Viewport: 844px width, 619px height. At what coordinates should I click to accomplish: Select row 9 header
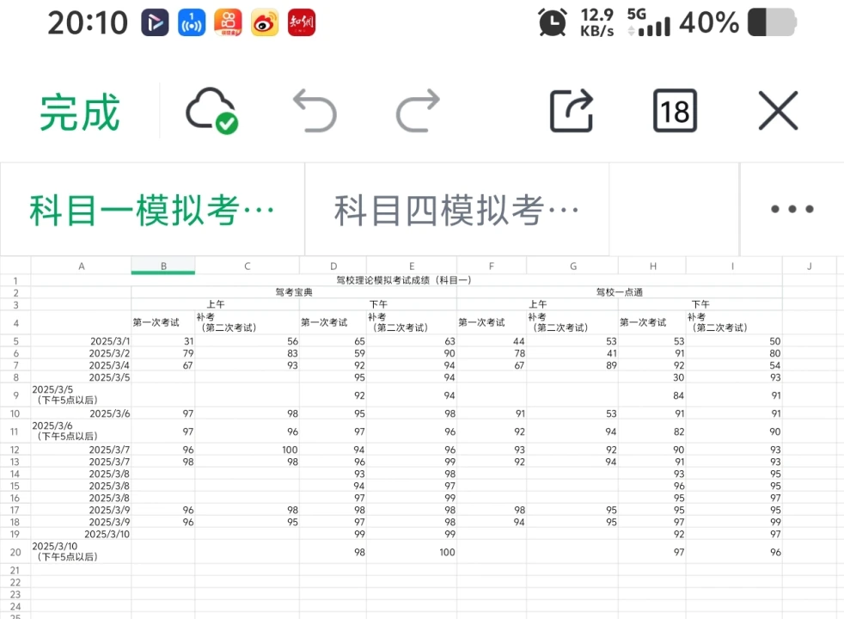(x=15, y=395)
